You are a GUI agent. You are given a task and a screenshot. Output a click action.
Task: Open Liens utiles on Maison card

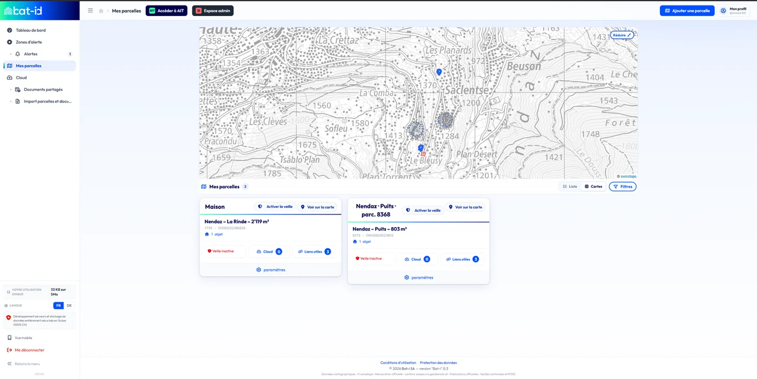coord(314,252)
